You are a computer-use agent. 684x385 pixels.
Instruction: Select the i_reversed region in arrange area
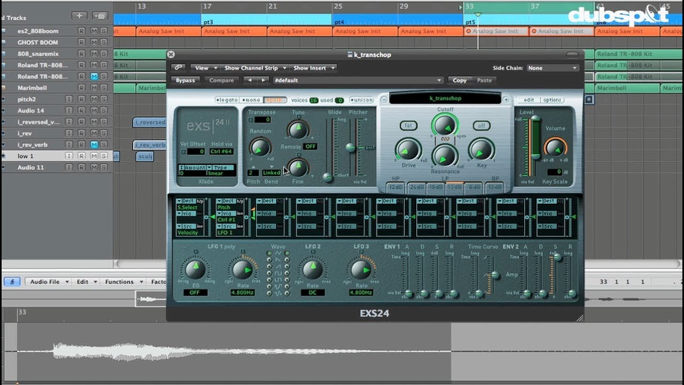click(150, 122)
